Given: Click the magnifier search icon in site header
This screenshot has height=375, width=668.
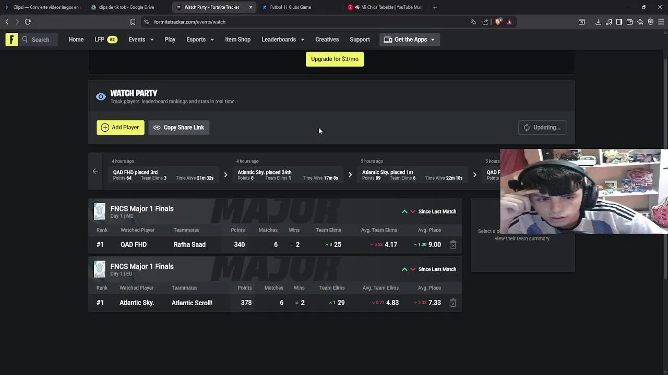Looking at the screenshot, I should (x=25, y=40).
